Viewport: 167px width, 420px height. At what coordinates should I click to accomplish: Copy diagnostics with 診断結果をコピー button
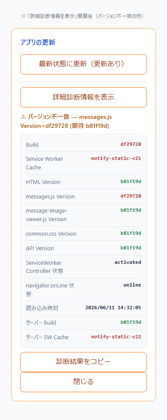click(x=83, y=362)
